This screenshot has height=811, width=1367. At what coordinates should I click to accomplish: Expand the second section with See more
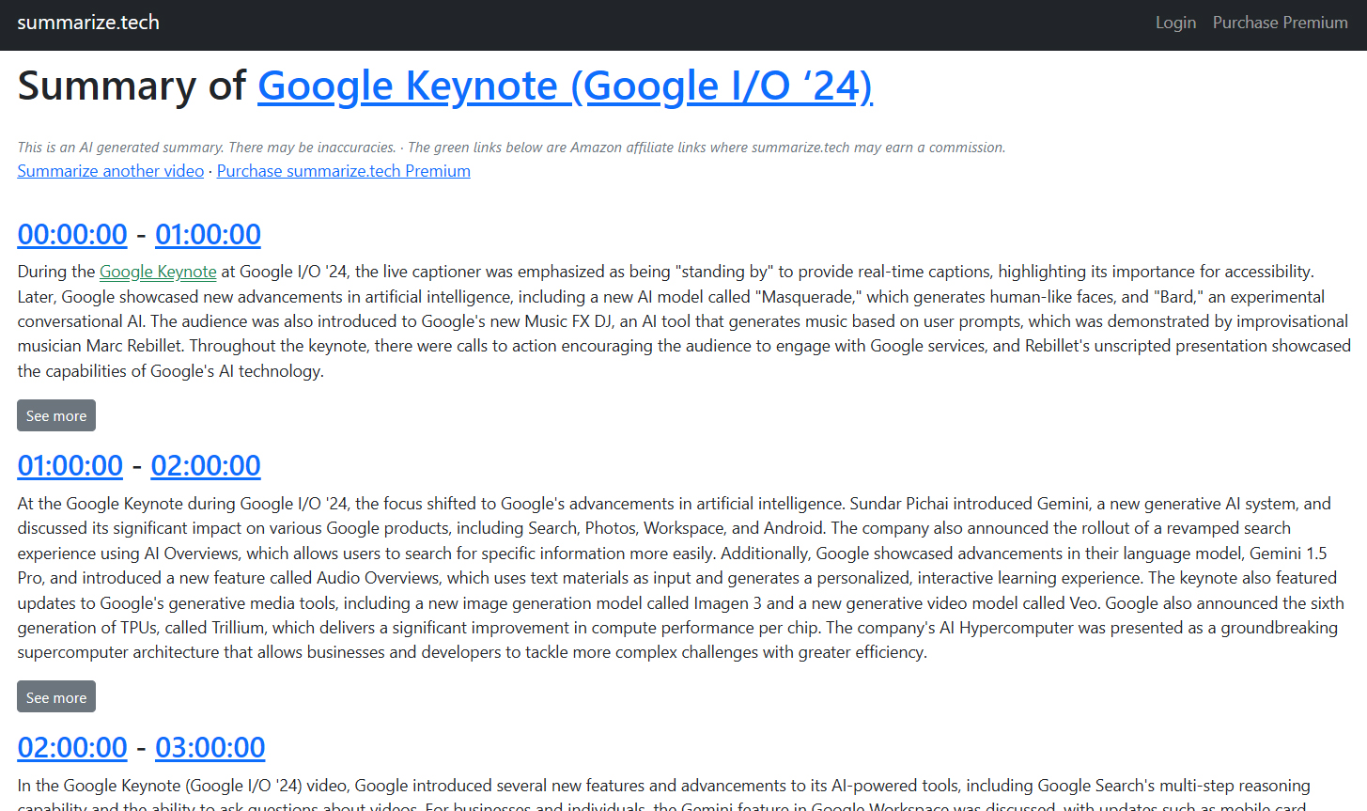tap(55, 696)
